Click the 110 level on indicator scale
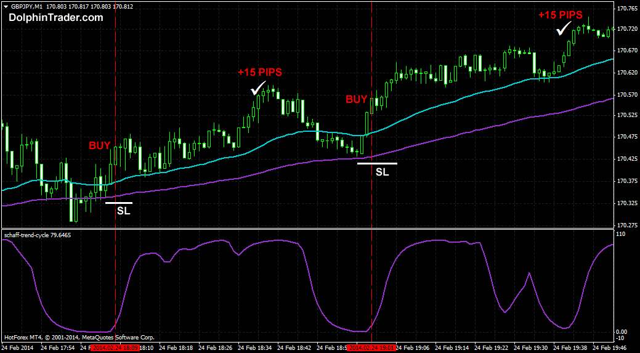This screenshot has height=353, width=640. point(621,235)
